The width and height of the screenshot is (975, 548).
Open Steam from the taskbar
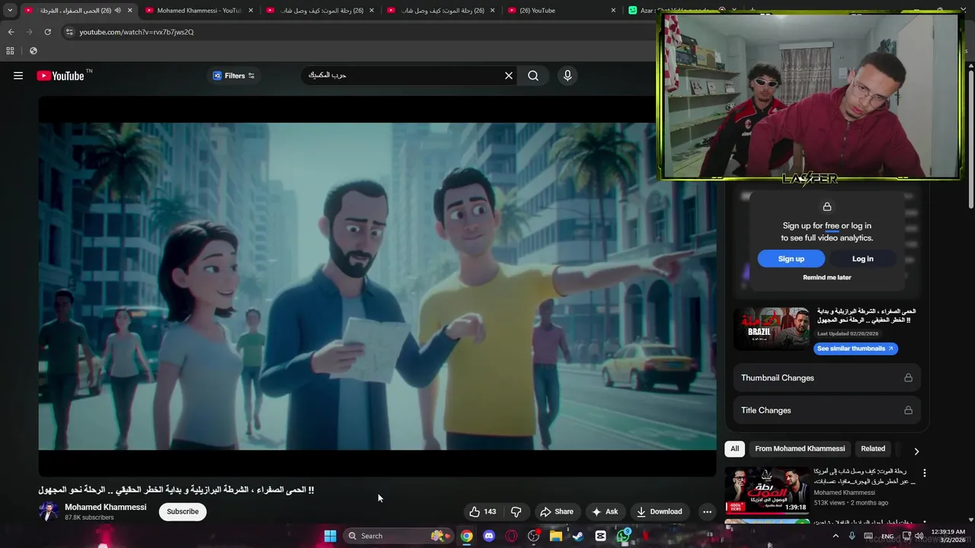click(578, 536)
